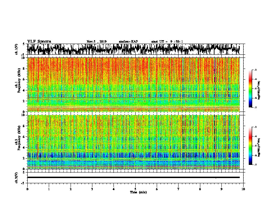Click the time axis tick label "5"

[x=135, y=189]
